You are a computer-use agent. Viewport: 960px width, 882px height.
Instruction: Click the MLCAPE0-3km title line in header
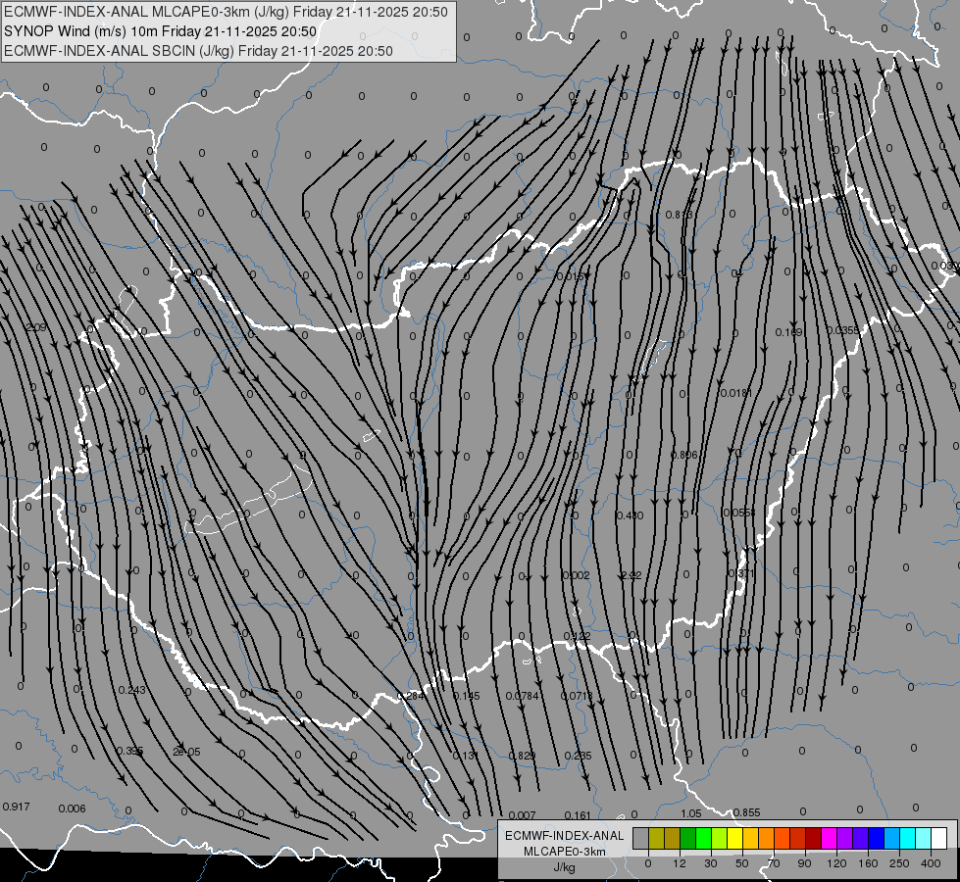coord(226,12)
